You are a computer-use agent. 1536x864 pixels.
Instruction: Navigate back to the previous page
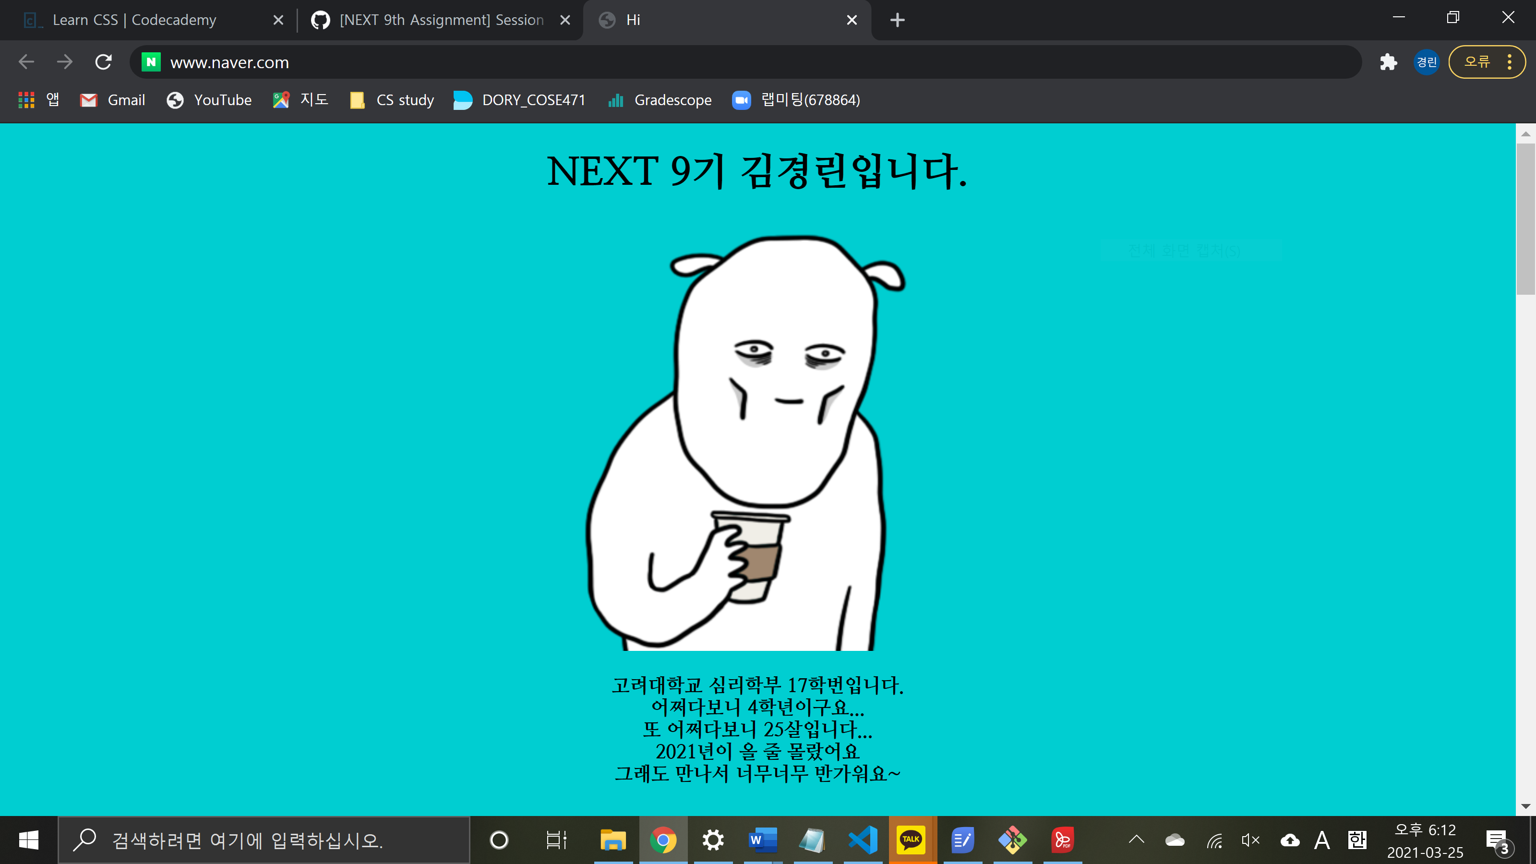coord(26,61)
